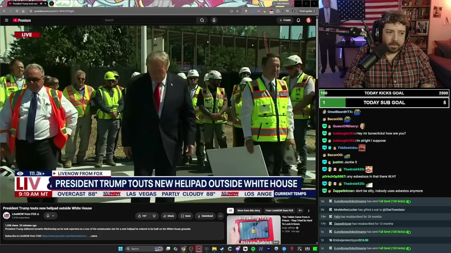Go to YouTube Premium home logo
The width and height of the screenshot is (451, 253).
[22, 20]
